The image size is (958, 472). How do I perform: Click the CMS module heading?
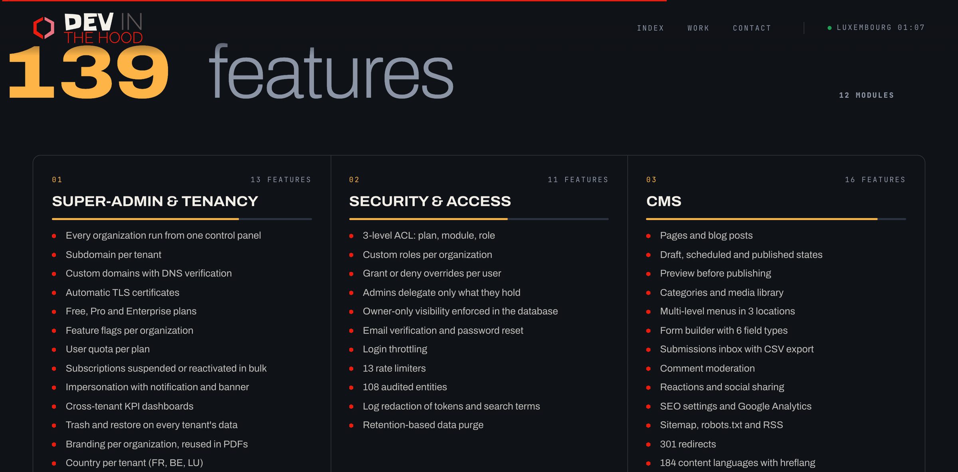[663, 201]
